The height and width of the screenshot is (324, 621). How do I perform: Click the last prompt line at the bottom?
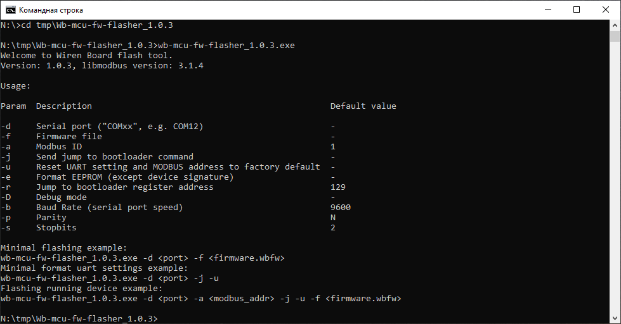[x=79, y=318]
